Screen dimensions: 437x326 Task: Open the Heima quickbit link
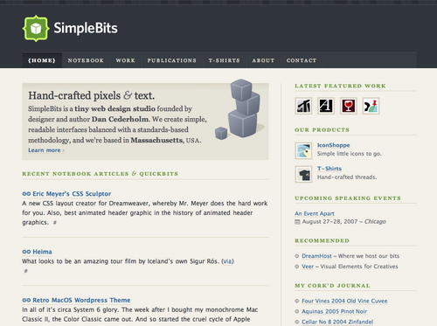[42, 252]
